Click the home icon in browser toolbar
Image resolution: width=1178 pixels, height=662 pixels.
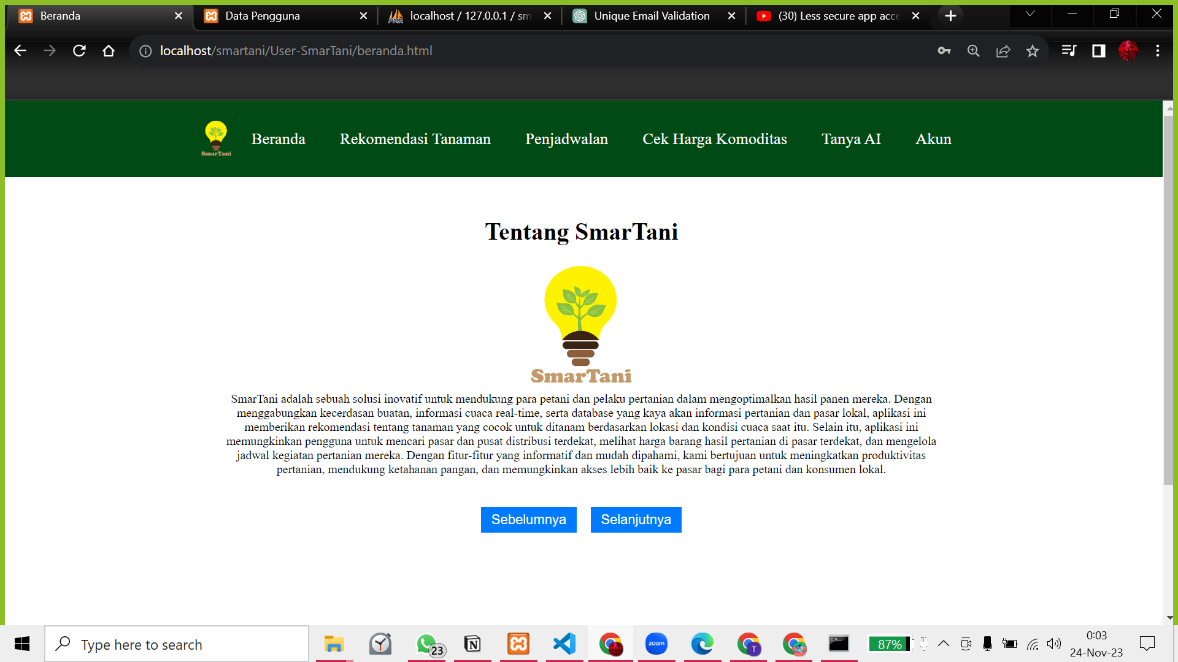point(109,51)
